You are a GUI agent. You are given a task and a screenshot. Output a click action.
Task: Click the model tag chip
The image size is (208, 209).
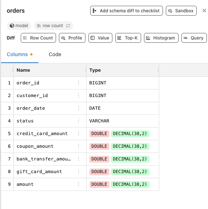[x=19, y=26]
